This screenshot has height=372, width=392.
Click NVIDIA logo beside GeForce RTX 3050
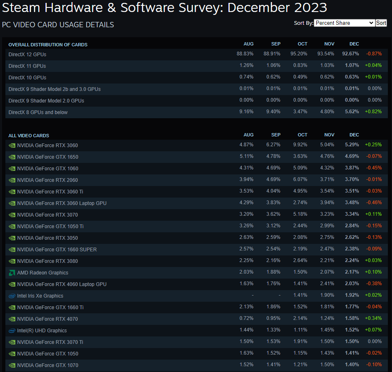12,238
